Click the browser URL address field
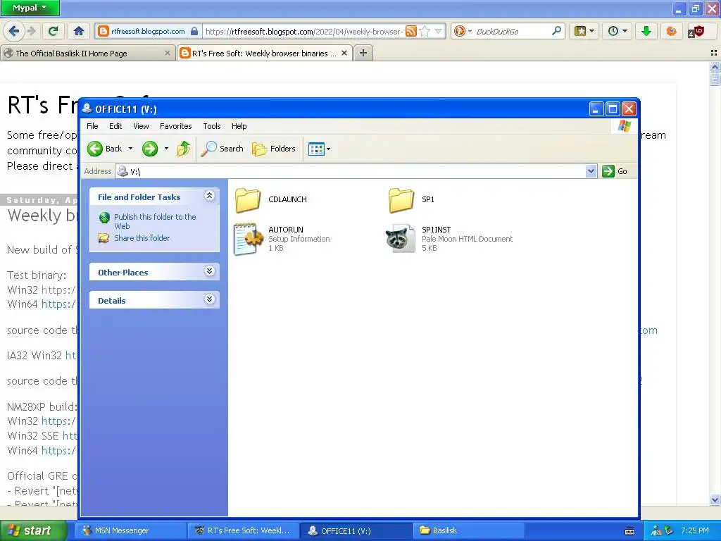 click(303, 31)
